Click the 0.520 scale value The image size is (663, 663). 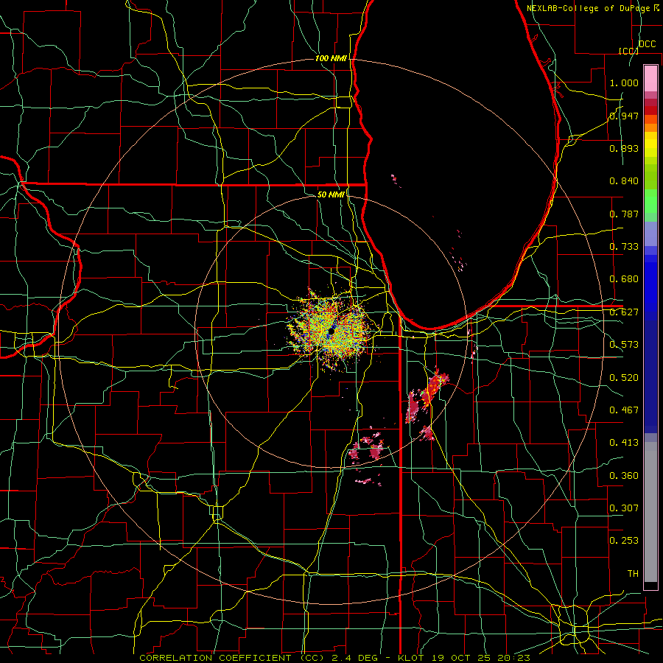click(x=624, y=378)
